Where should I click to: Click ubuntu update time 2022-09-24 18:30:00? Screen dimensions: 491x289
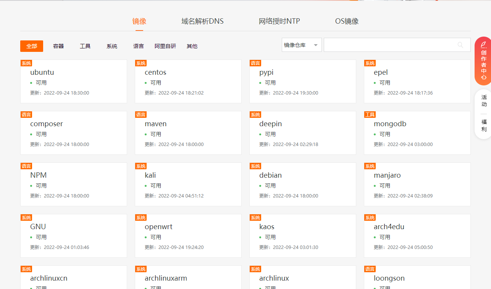[x=66, y=93]
